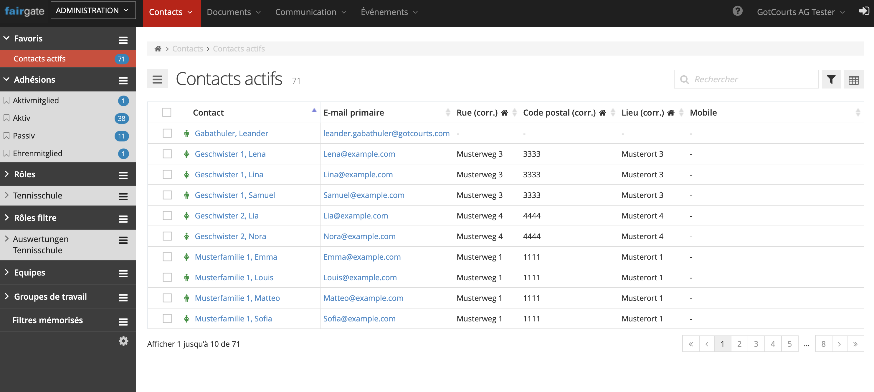Open Equipes hamburger menu
The width and height of the screenshot is (874, 392).
point(123,273)
